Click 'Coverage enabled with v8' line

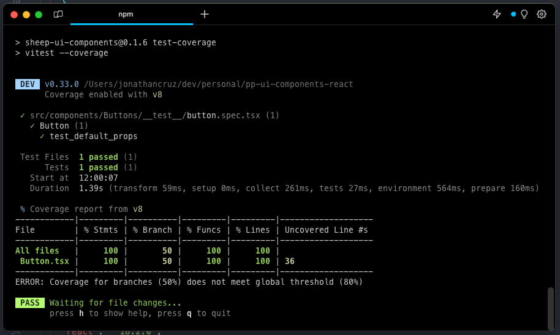pyautogui.click(x=103, y=95)
